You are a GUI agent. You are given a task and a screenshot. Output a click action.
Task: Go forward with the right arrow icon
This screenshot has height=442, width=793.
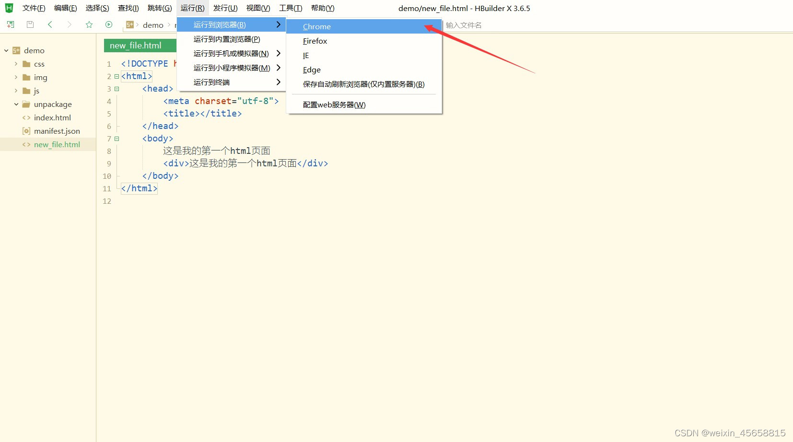coord(70,24)
